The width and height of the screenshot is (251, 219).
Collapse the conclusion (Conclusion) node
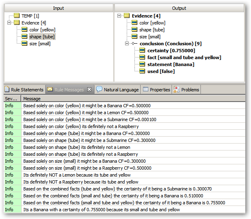127,44
